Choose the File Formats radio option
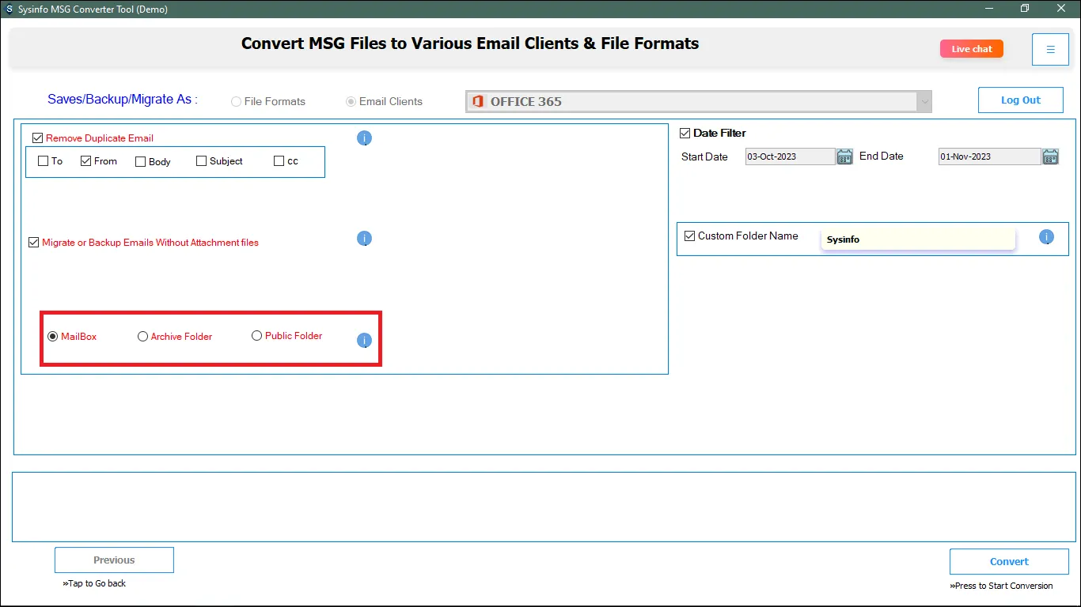This screenshot has height=607, width=1081. 236,102
